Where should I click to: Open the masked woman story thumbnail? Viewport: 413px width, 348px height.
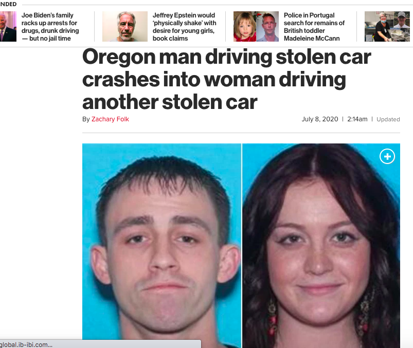[x=387, y=26]
